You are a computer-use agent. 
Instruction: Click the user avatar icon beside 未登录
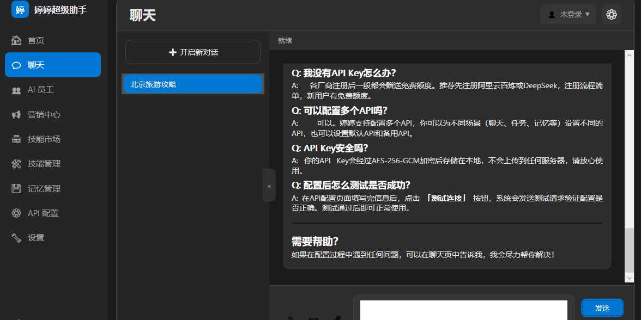pyautogui.click(x=552, y=15)
